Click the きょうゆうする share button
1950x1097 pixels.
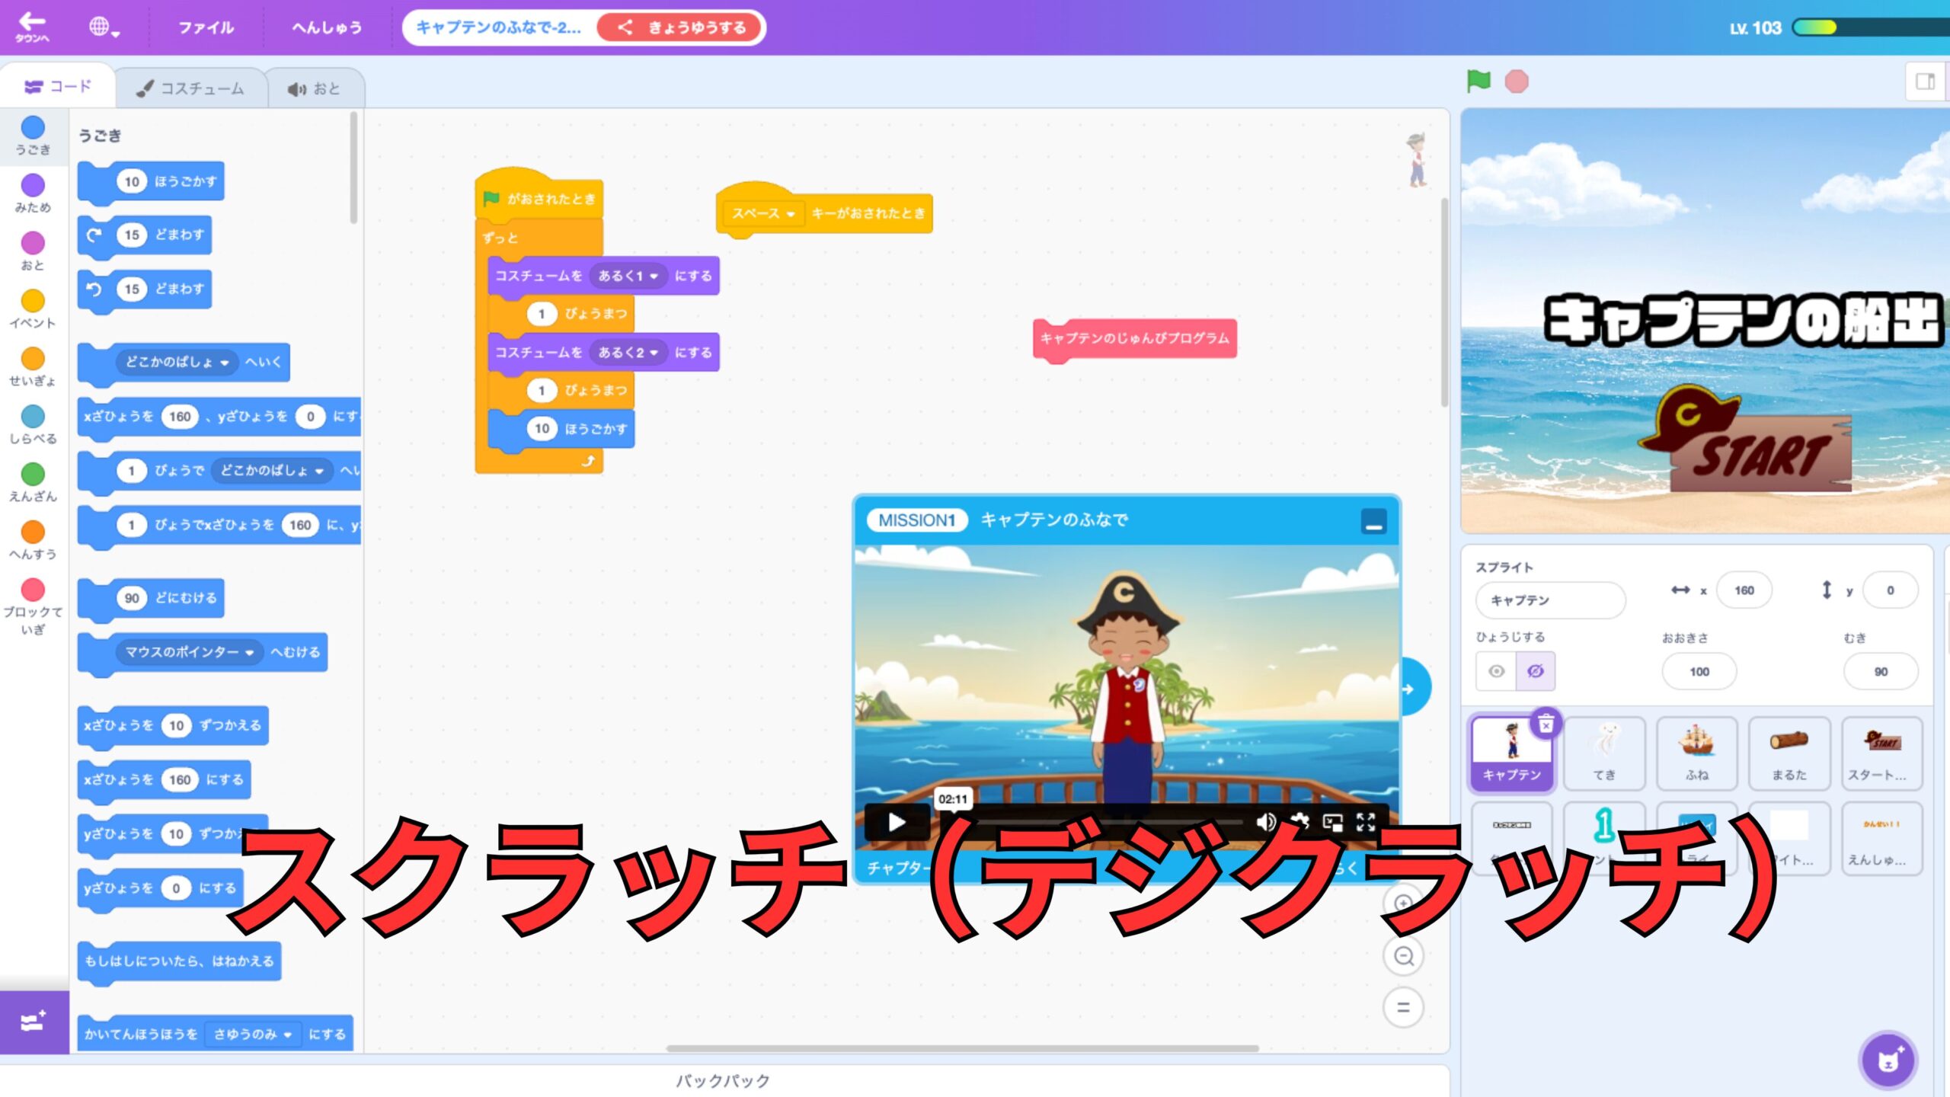(680, 27)
